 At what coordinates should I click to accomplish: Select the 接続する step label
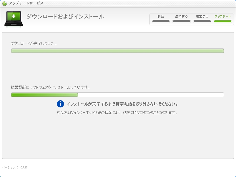[181, 17]
